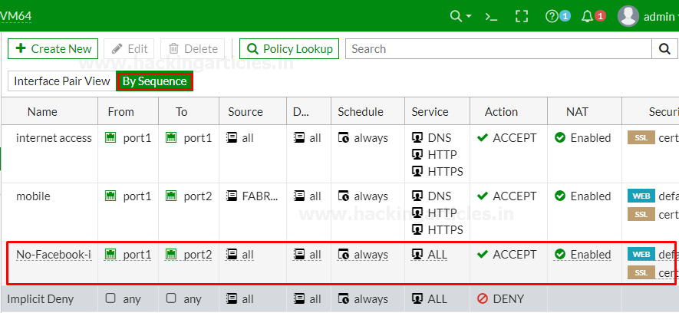This screenshot has width=679, height=313.
Task: Select the No-Facebook-i policy name
Action: click(54, 254)
